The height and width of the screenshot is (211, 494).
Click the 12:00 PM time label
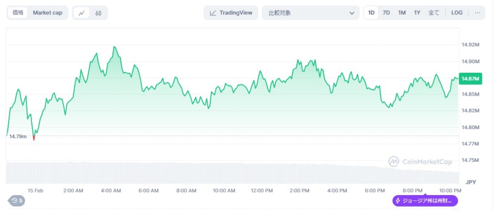coord(261,191)
